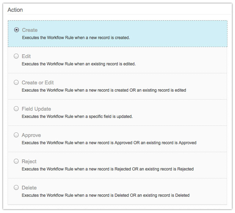This screenshot has height=213, width=235.
Task: Click the 'Delete' option label
Action: [29, 188]
